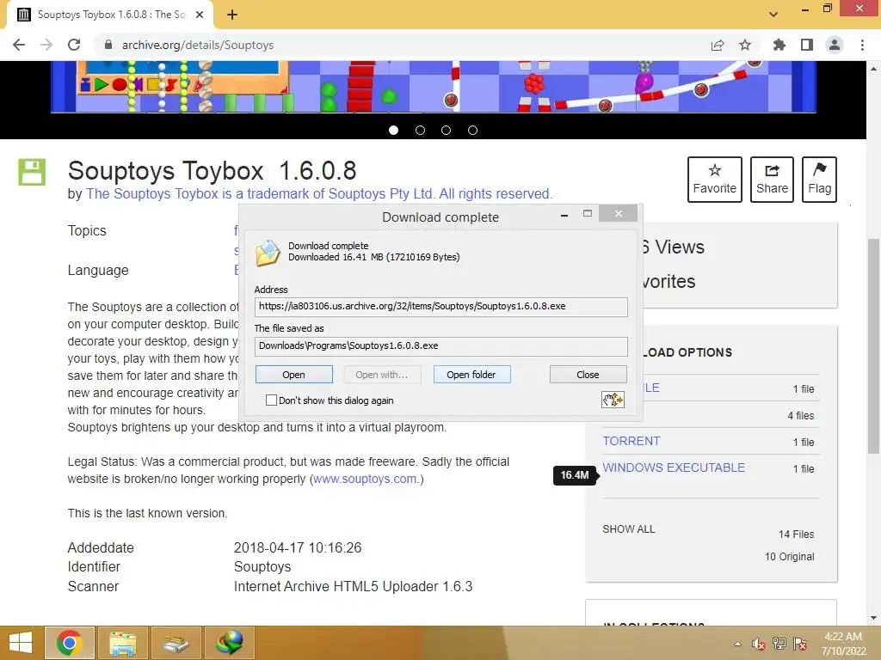This screenshot has height=660, width=881.
Task: Click the download complete folder icon
Action: (268, 253)
